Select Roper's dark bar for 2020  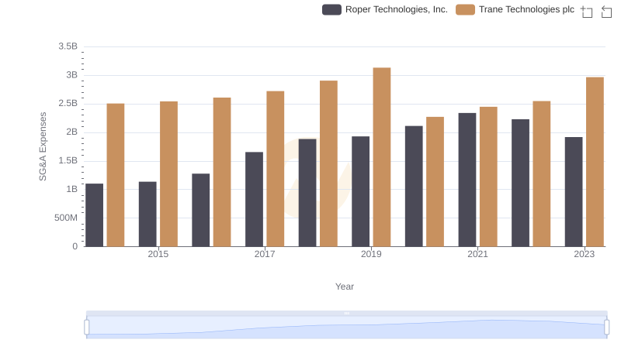pos(414,187)
